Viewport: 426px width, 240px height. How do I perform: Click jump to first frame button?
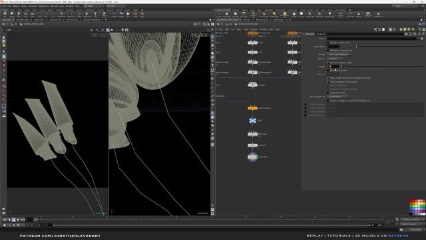(x=5, y=219)
